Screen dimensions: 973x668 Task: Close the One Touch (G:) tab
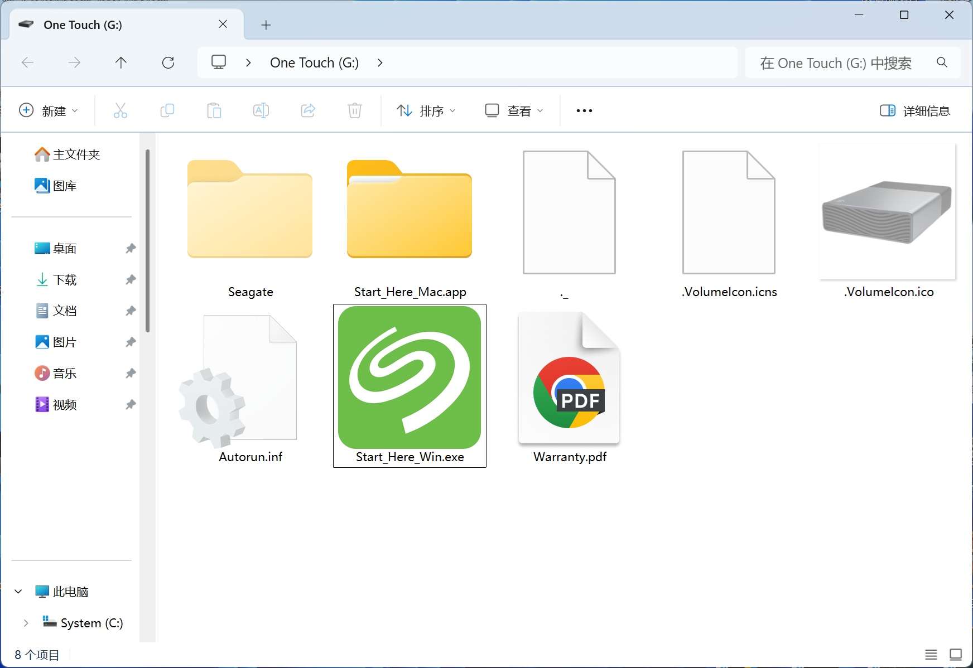[223, 24]
